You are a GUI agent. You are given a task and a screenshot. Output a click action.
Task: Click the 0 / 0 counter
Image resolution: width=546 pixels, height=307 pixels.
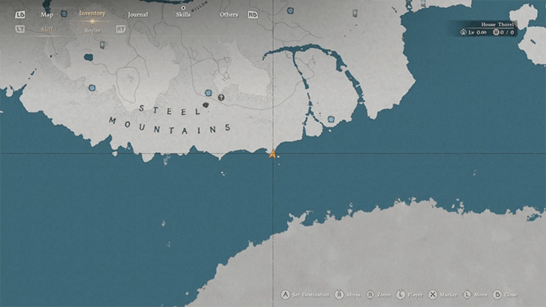507,32
